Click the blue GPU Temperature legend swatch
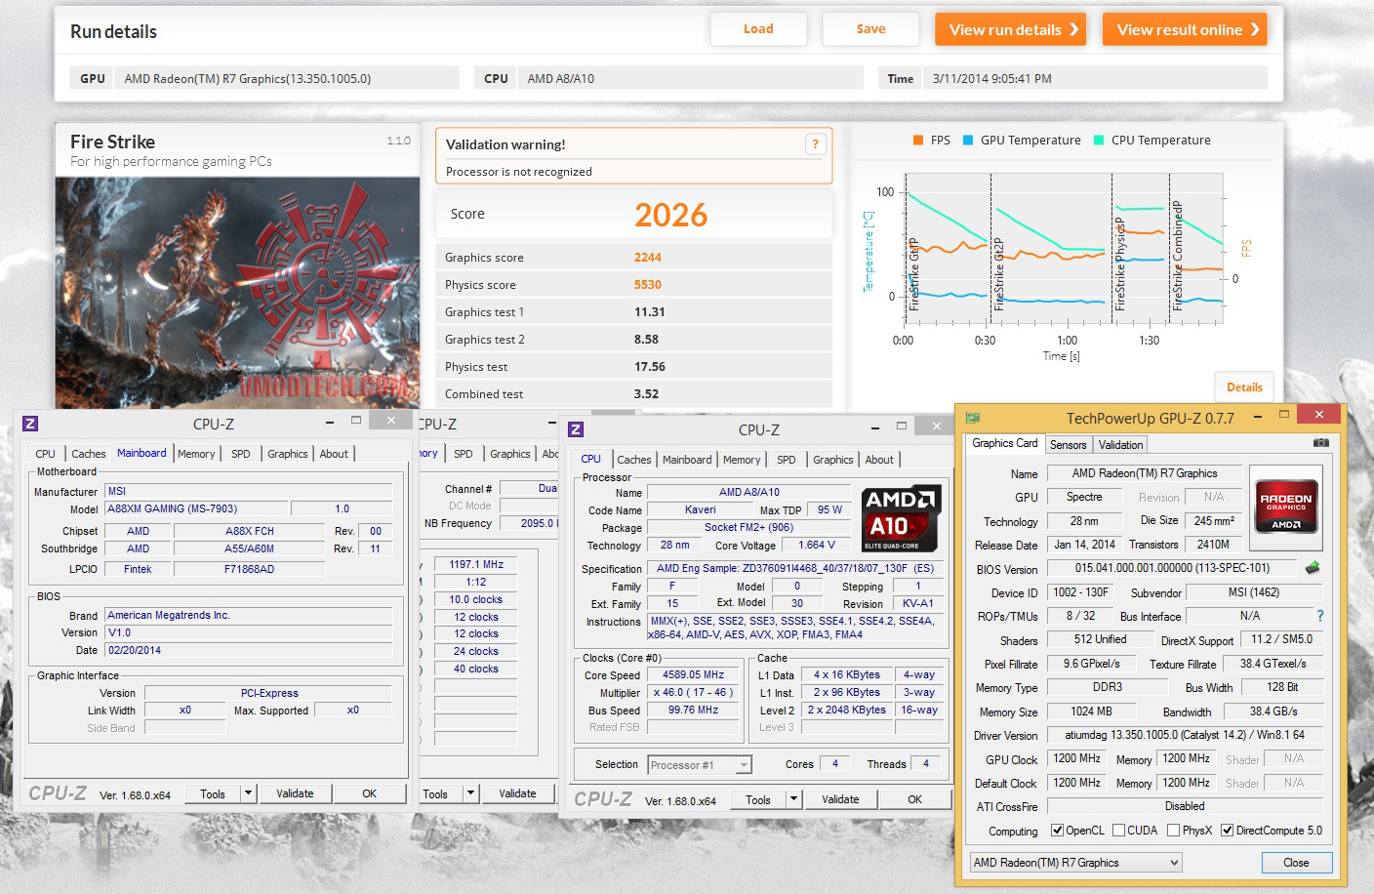This screenshot has height=894, width=1374. 968,141
